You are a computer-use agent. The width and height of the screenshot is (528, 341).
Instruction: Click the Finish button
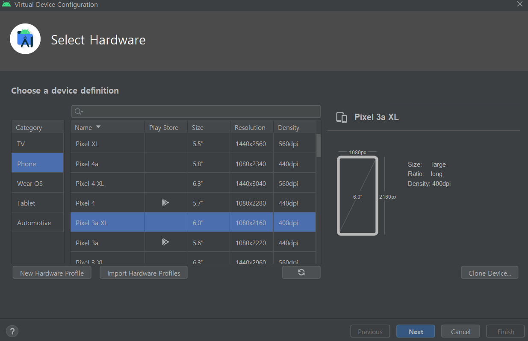point(506,332)
